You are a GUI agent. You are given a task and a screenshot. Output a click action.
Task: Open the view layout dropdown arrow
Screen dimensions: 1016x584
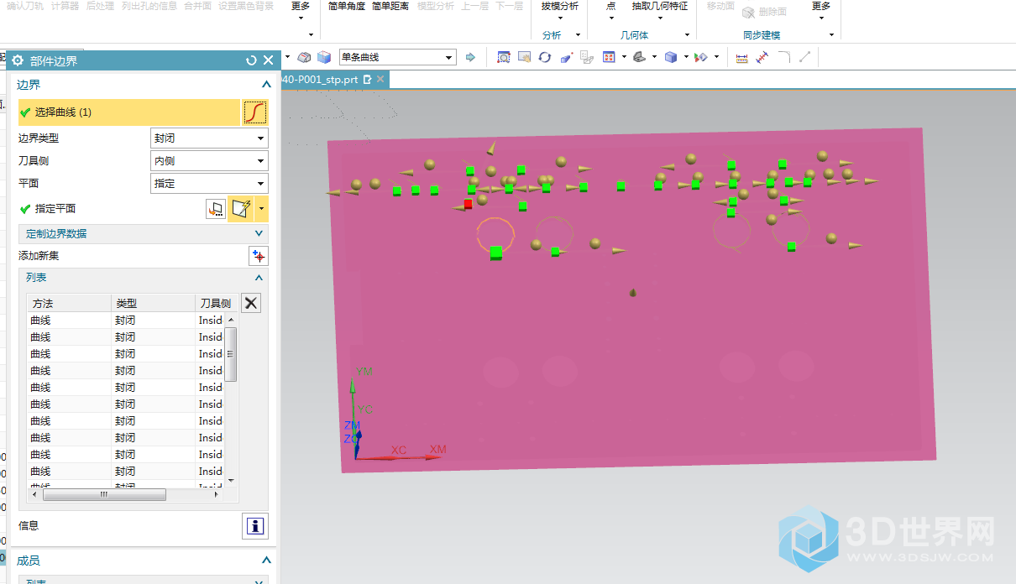(x=623, y=58)
